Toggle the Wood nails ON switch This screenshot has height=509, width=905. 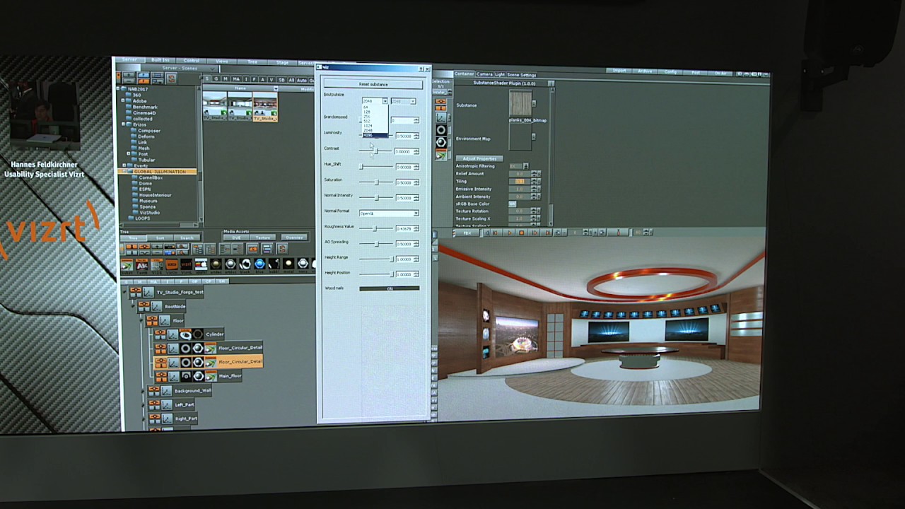click(389, 288)
